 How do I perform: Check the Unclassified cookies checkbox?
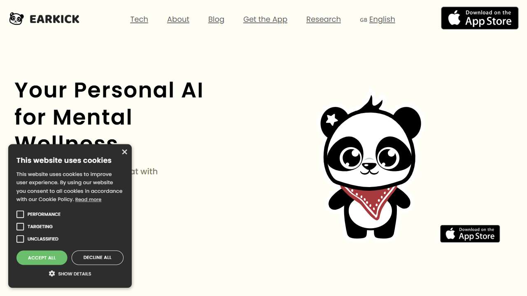(x=20, y=239)
